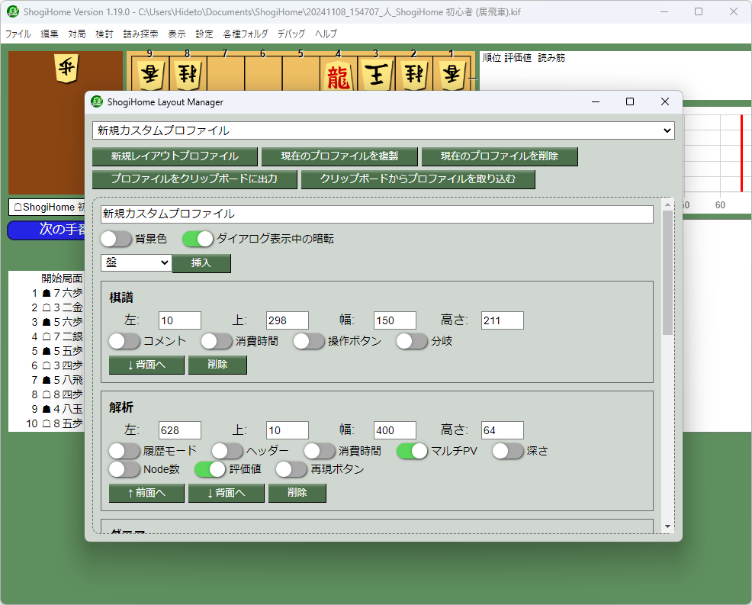The width and height of the screenshot is (752, 605).
Task: Click the ↑前面へ button in the 解析 section
Action: pos(146,493)
